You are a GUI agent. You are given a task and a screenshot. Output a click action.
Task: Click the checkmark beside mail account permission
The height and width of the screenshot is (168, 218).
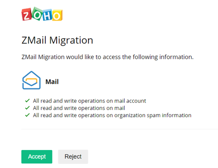(x=28, y=100)
